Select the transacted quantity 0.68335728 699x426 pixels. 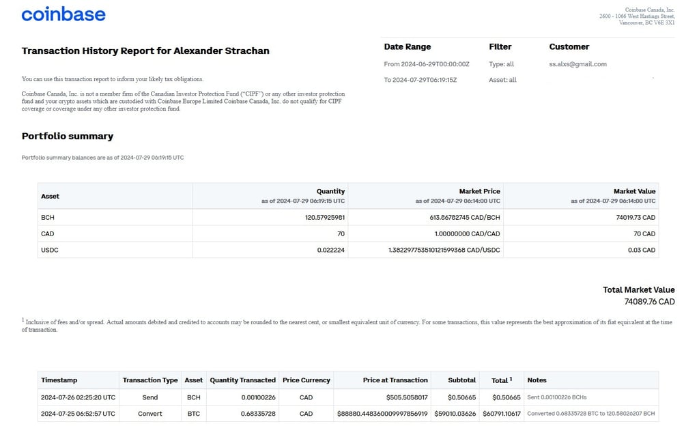click(x=258, y=414)
